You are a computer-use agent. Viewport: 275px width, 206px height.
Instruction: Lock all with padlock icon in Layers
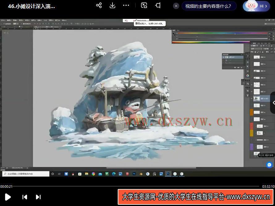[263, 52]
